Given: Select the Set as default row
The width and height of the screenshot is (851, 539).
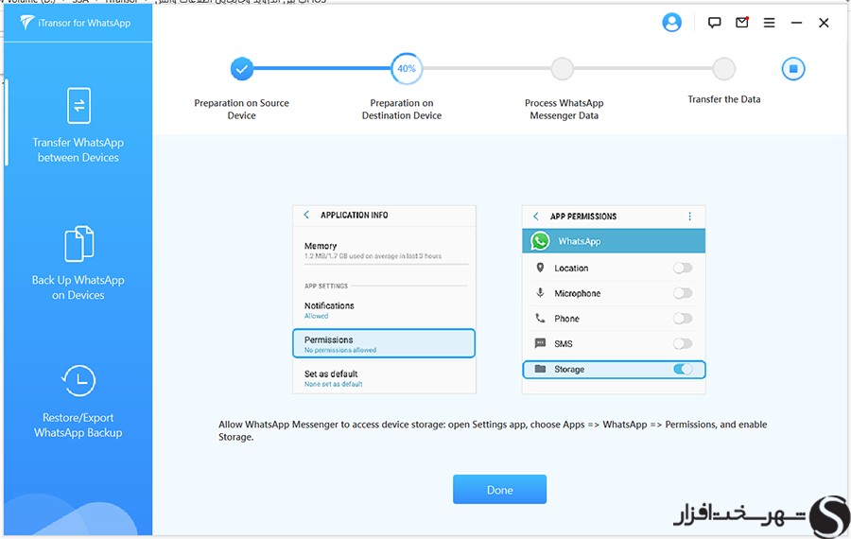Looking at the screenshot, I should click(x=384, y=378).
